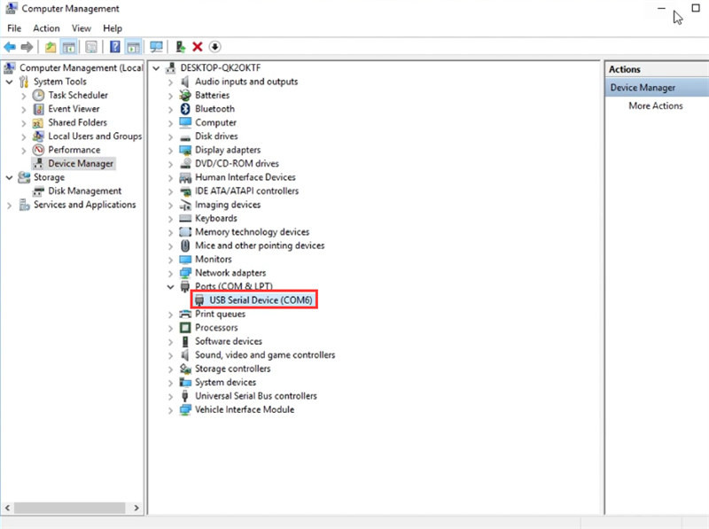Click the red X Uninstall Device icon

point(196,46)
